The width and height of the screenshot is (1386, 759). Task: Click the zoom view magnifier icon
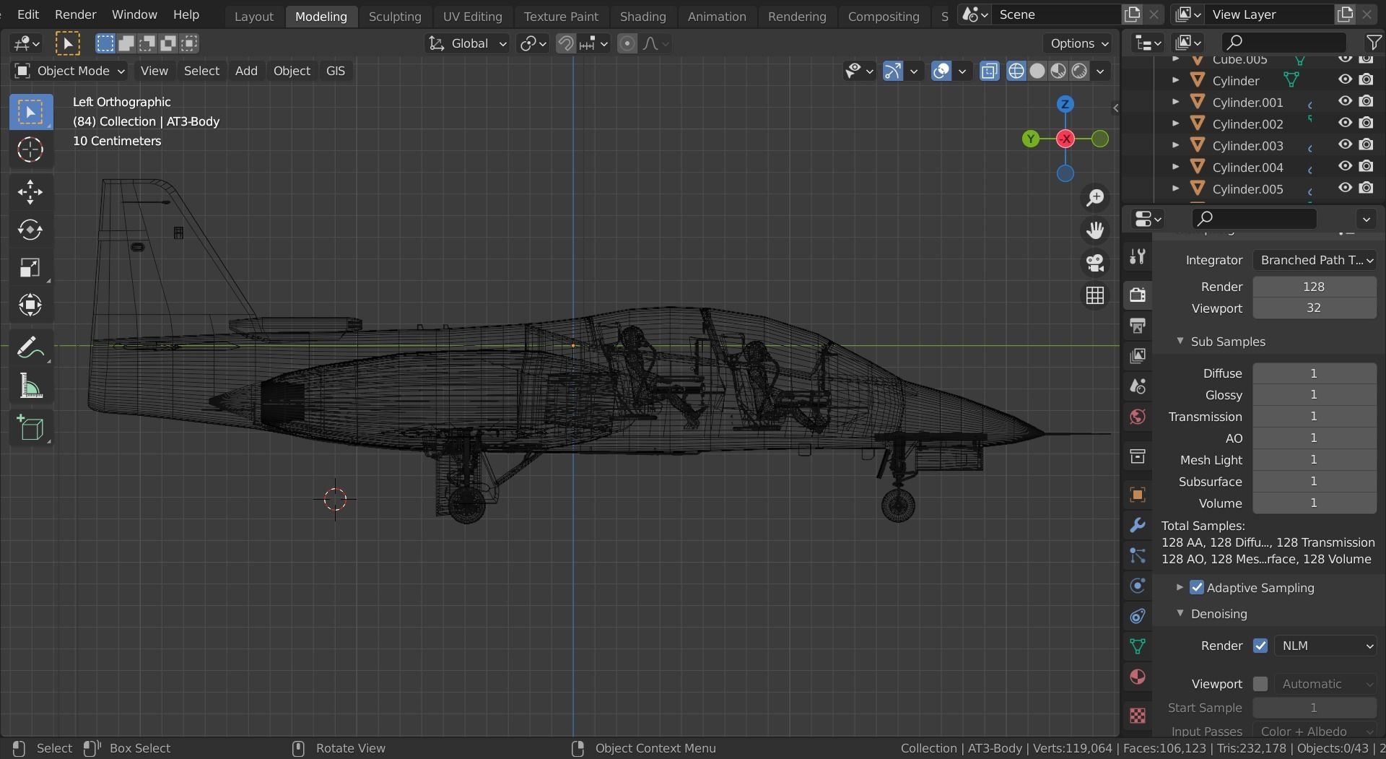click(x=1095, y=197)
